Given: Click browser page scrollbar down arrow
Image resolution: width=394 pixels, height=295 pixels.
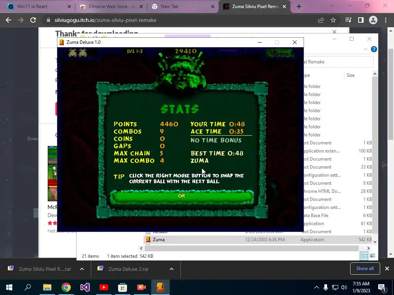Looking at the screenshot, I should pyautogui.click(x=391, y=255).
